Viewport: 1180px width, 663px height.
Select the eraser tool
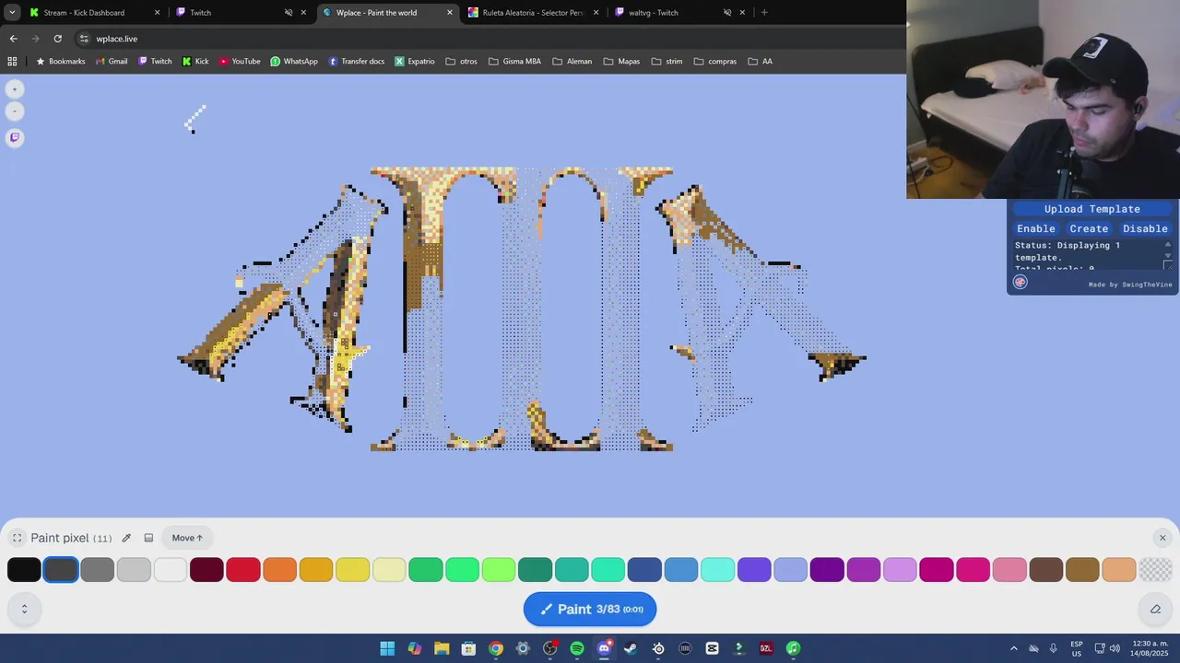coord(1155,609)
